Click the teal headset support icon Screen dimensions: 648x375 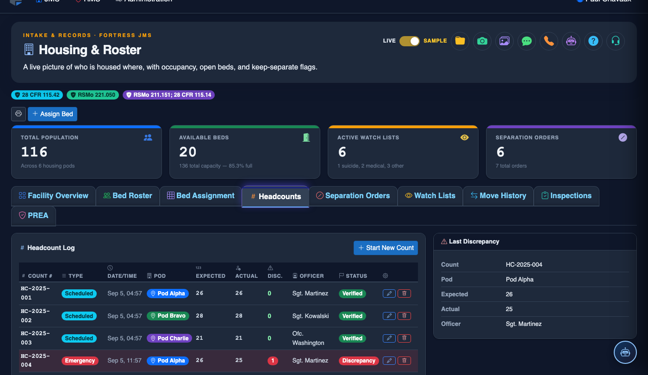(x=616, y=41)
